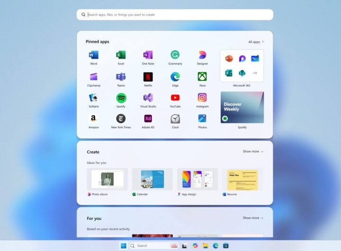This screenshot has height=251, width=341.
Task: Expand Show more in Create section
Action: [x=253, y=152]
